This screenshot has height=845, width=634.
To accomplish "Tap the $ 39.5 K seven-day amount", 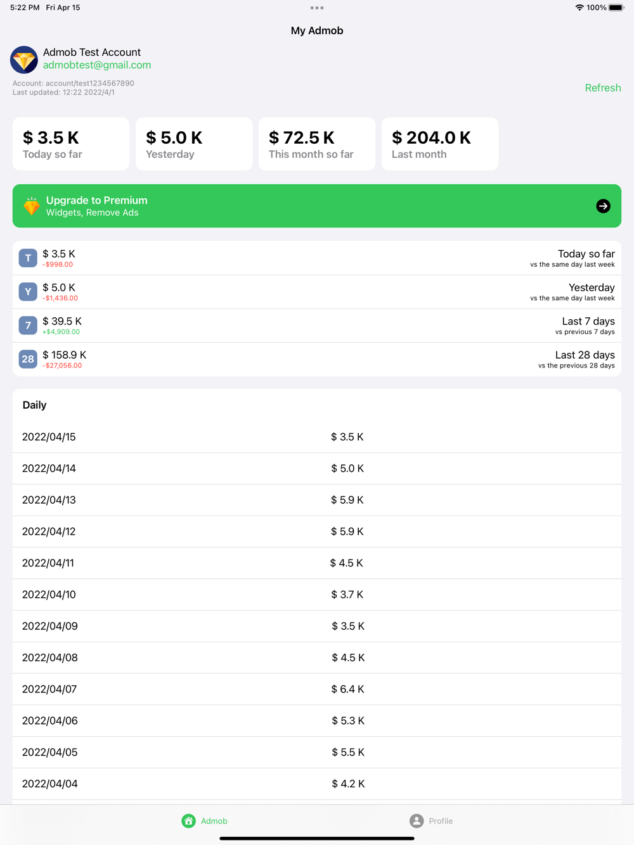I will 62,321.
